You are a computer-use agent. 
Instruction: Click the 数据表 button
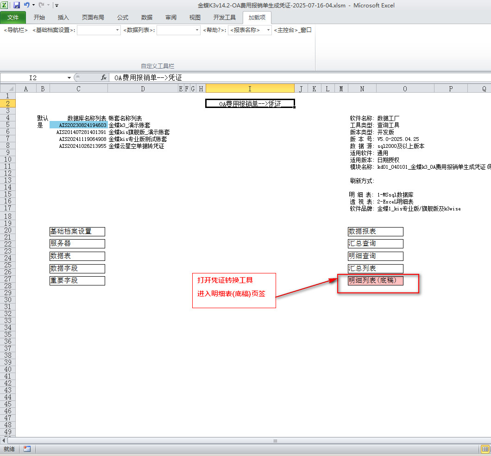pyautogui.click(x=77, y=256)
